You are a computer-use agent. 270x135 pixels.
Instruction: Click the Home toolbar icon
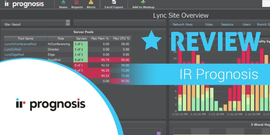63,3
